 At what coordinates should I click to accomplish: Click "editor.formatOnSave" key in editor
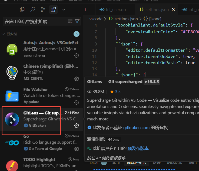(153, 56)
